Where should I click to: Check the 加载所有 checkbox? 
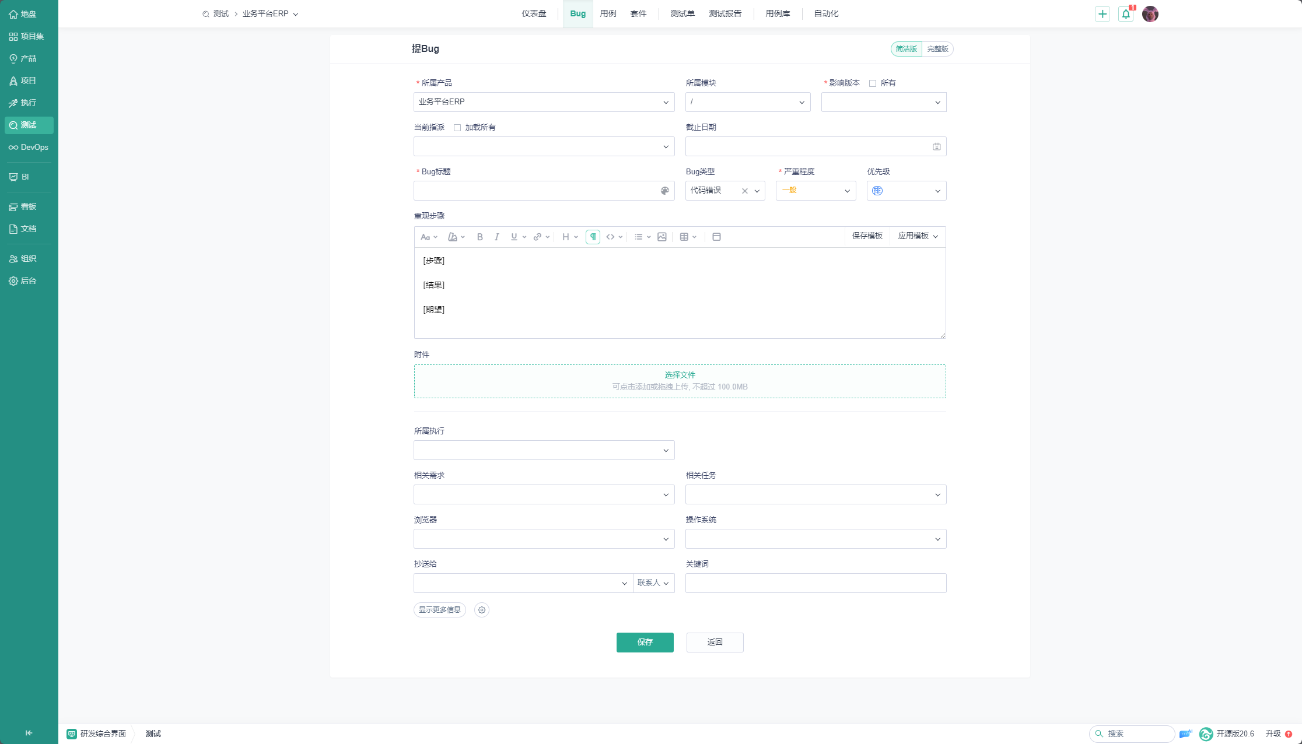[x=457, y=128]
